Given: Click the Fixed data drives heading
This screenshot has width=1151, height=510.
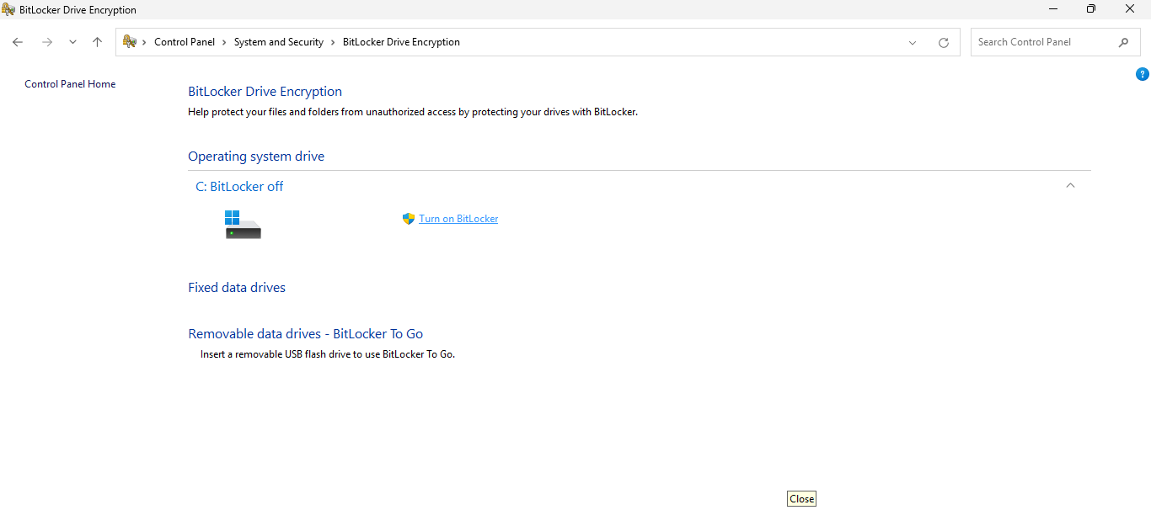Looking at the screenshot, I should (x=237, y=288).
